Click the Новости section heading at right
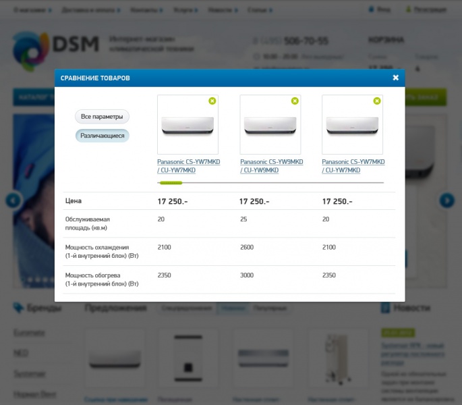The image size is (462, 405). (x=411, y=308)
